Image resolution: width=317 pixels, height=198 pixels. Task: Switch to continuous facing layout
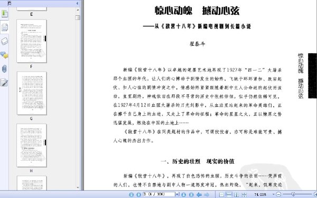[x=244, y=194]
